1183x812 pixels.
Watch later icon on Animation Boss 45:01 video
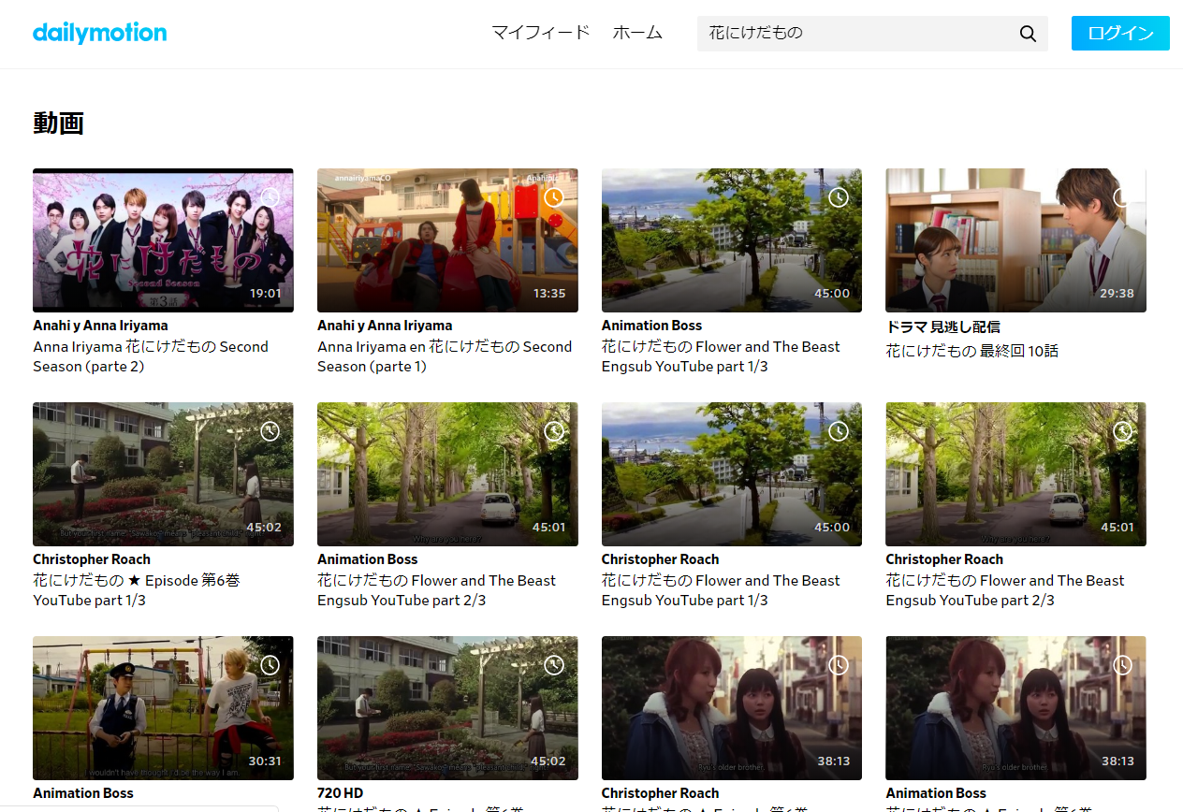(x=554, y=431)
